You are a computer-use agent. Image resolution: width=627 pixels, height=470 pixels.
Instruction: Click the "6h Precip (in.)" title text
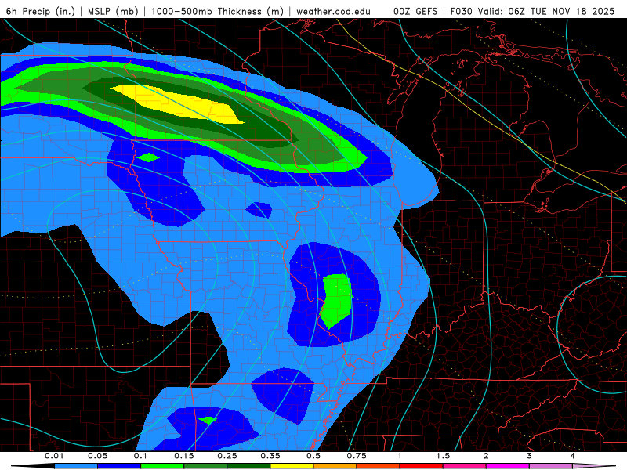pyautogui.click(x=41, y=11)
